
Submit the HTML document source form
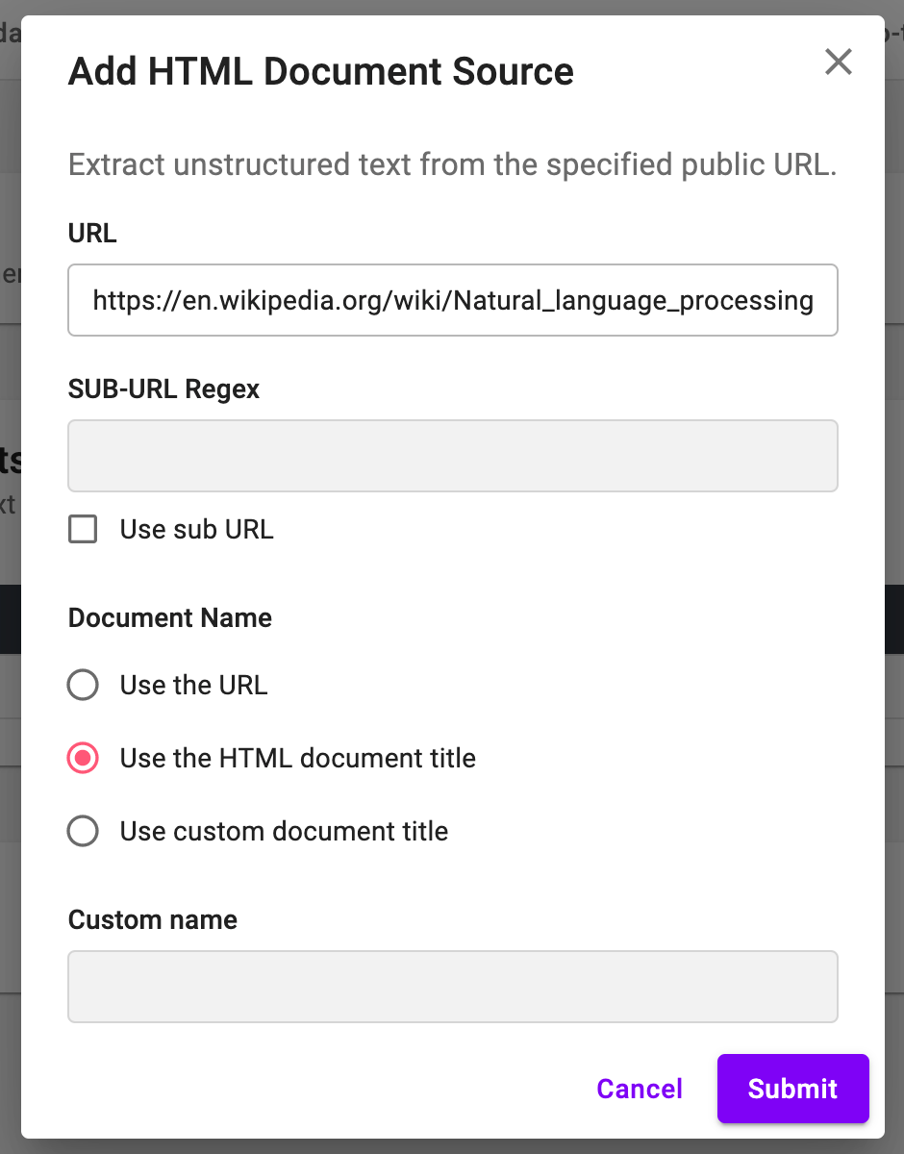tap(792, 1089)
